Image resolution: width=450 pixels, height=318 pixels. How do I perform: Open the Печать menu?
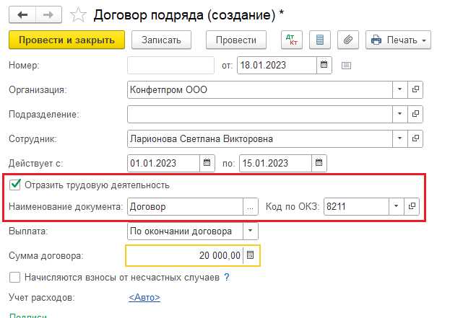(x=398, y=40)
